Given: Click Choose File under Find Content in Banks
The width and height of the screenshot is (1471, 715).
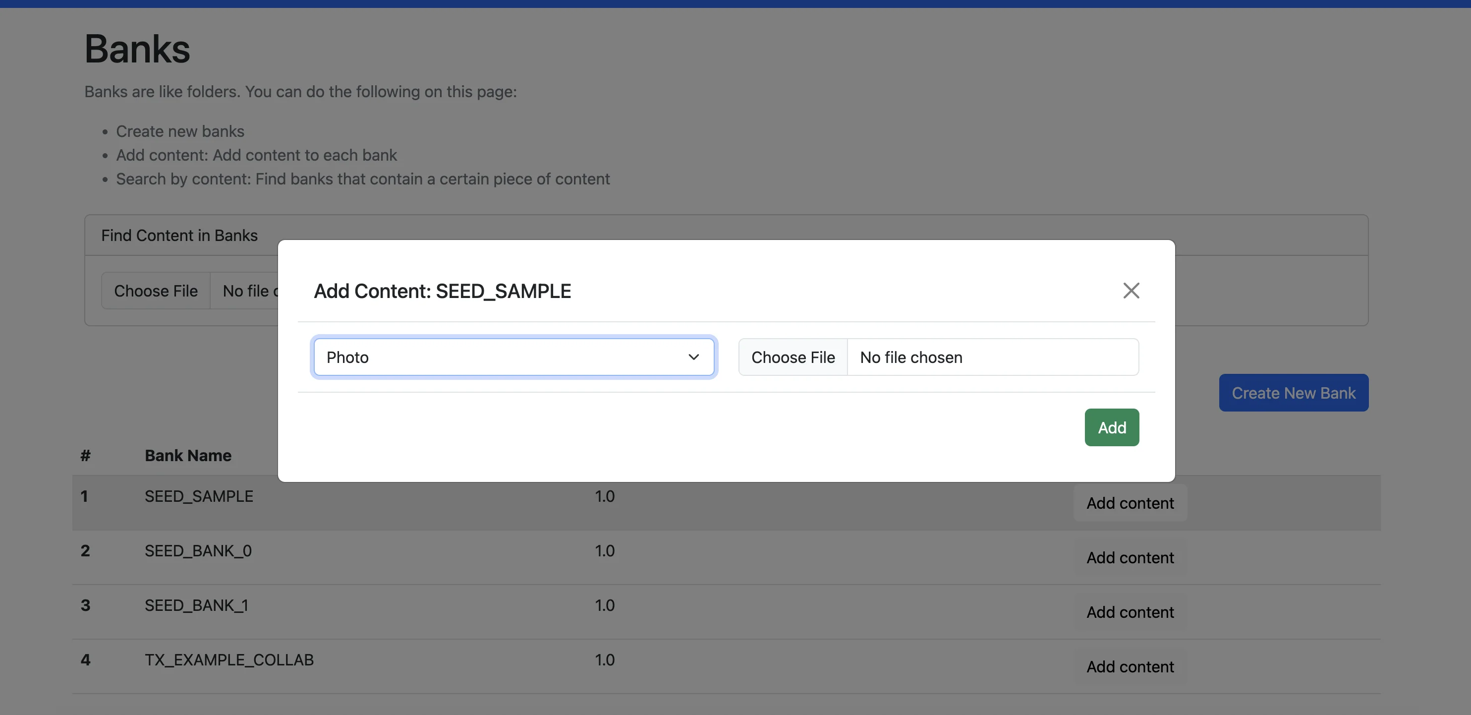Looking at the screenshot, I should point(156,291).
